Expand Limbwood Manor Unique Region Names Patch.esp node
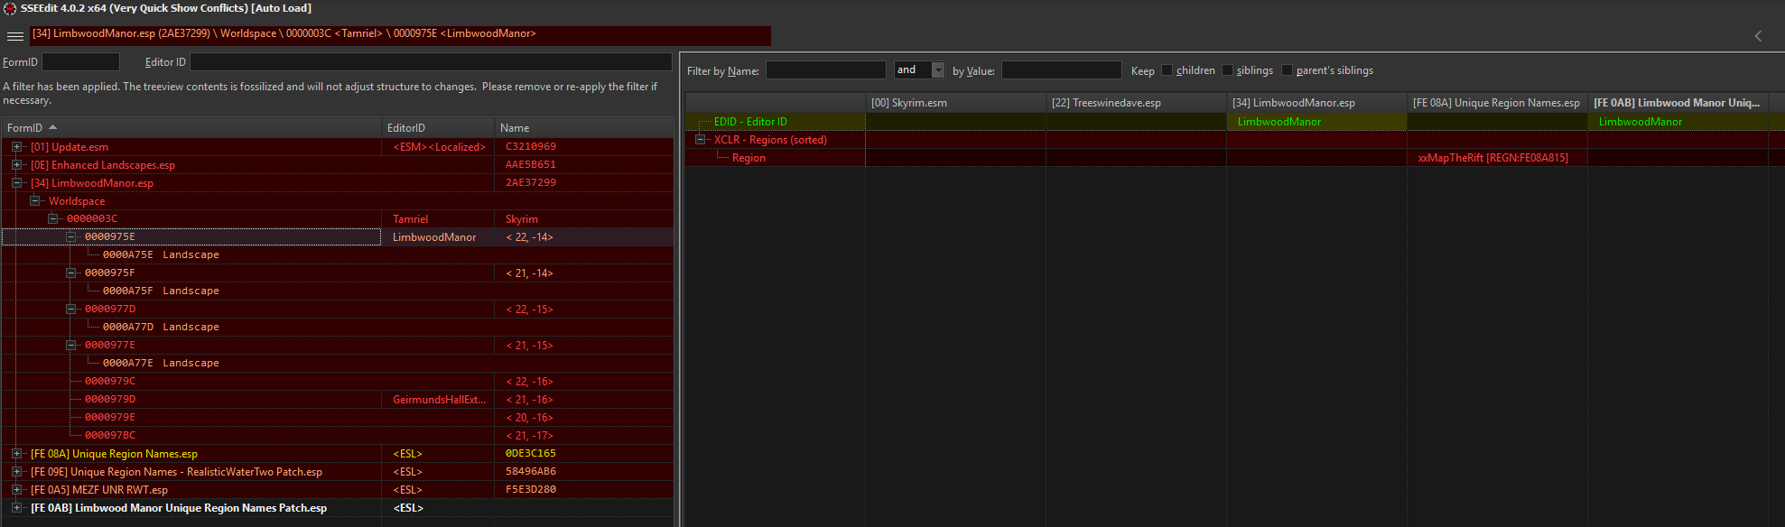 pyautogui.click(x=16, y=508)
